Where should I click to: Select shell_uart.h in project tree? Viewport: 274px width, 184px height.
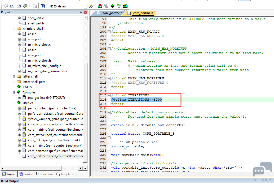[x=36, y=23]
